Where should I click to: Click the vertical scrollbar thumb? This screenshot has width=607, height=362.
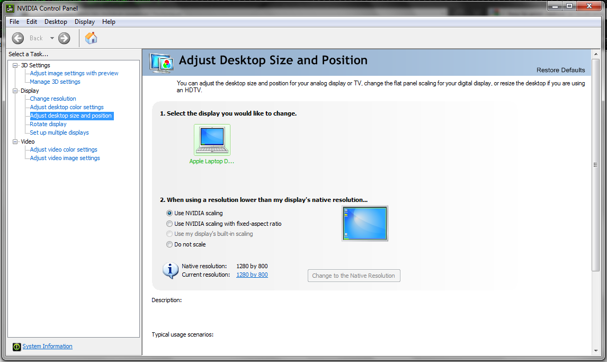596,165
